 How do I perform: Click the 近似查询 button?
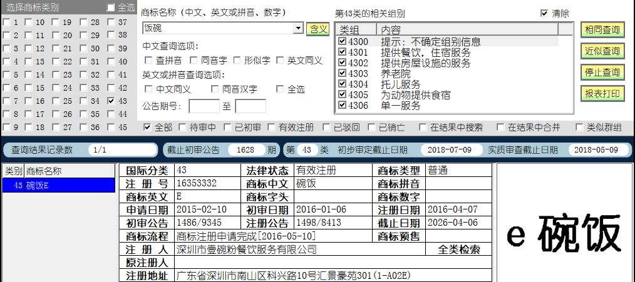(602, 51)
